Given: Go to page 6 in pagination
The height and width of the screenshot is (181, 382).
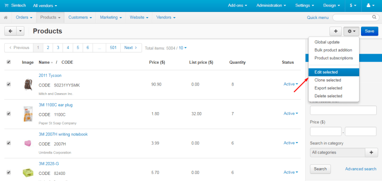Looking at the screenshot, I should pyautogui.click(x=88, y=48).
